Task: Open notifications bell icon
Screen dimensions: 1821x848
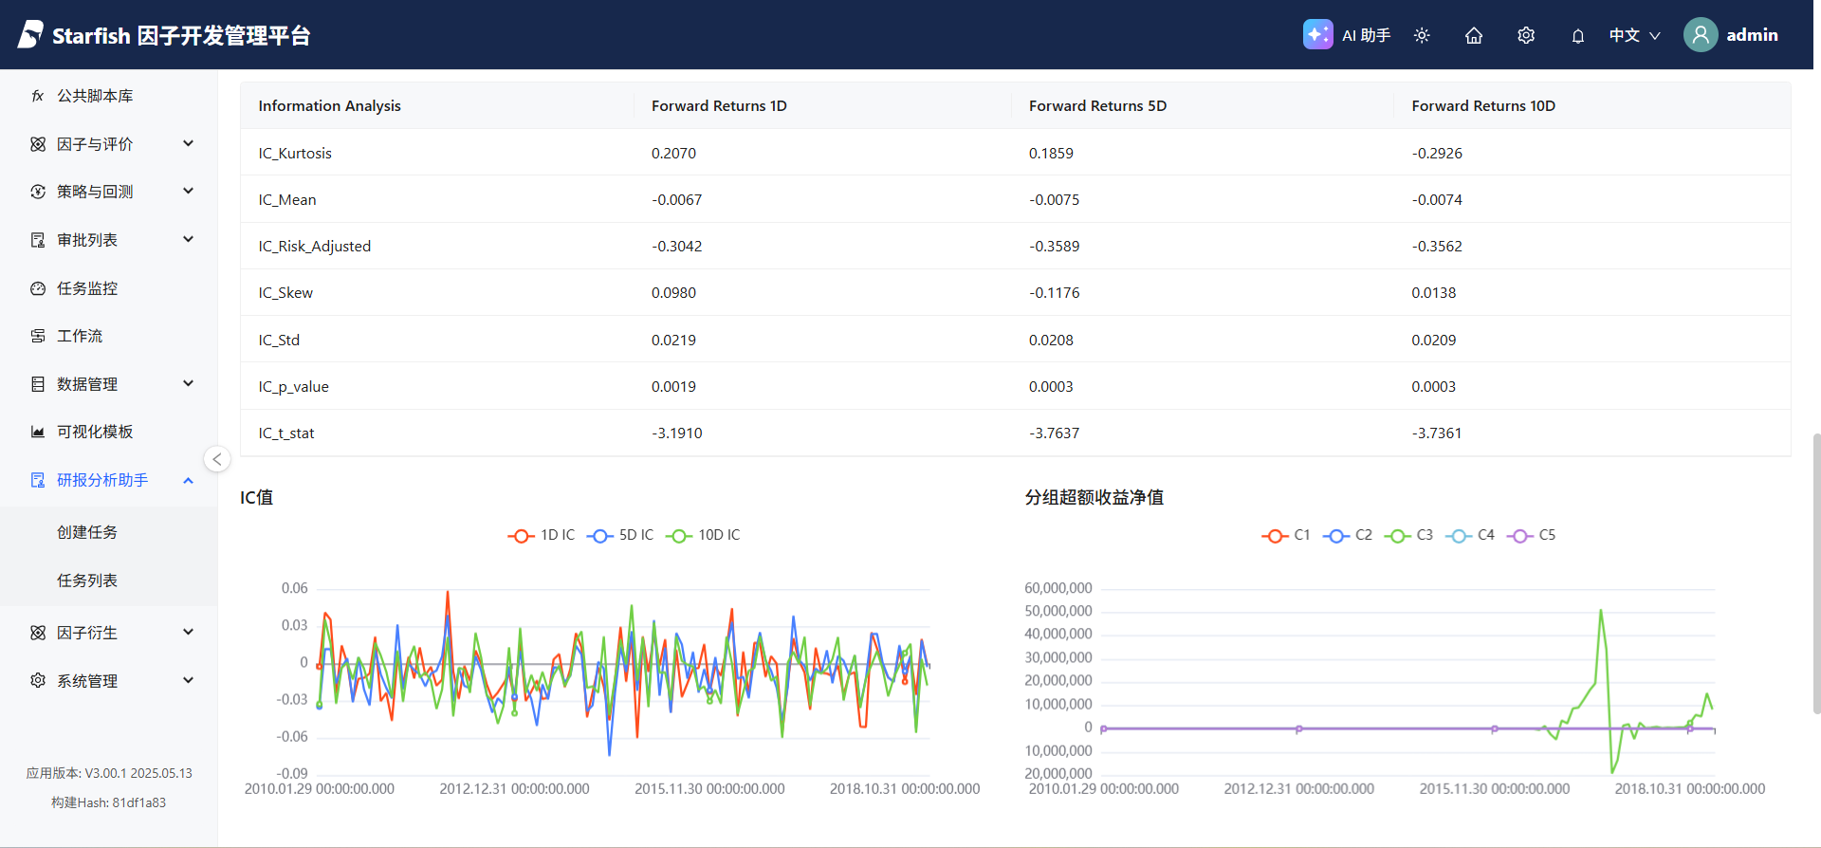Action: [1578, 36]
